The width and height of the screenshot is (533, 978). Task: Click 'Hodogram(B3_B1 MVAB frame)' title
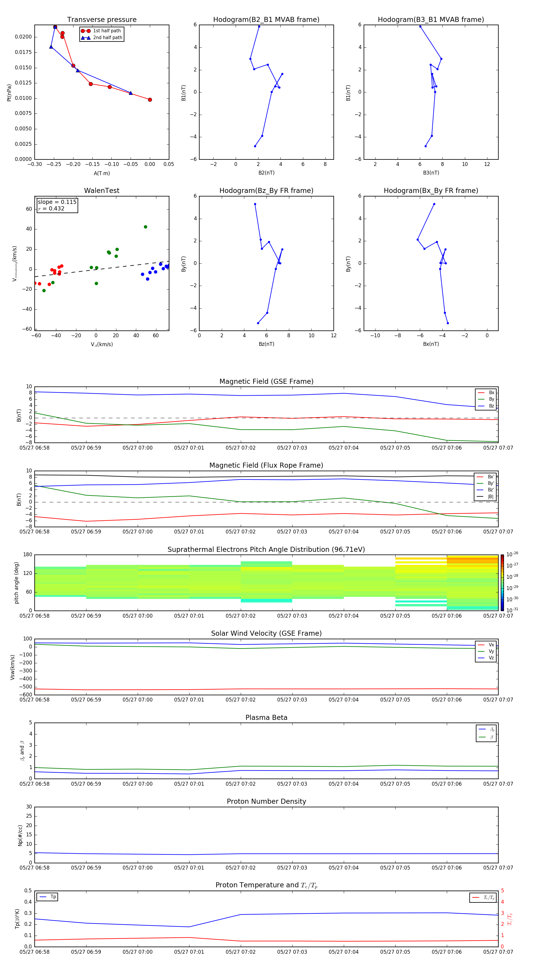431,20
